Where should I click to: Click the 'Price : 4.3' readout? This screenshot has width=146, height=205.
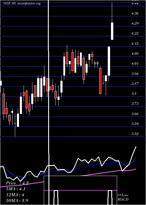pyautogui.click(x=17, y=183)
